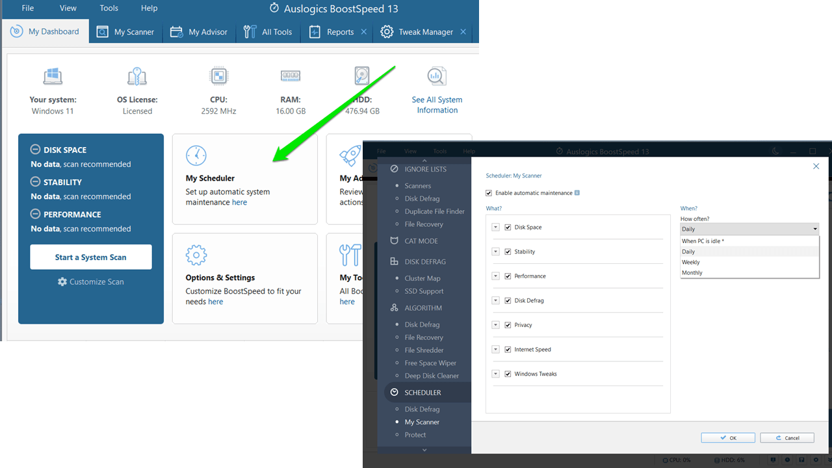The width and height of the screenshot is (832, 468).
Task: Click the system information report icon
Action: 437,77
